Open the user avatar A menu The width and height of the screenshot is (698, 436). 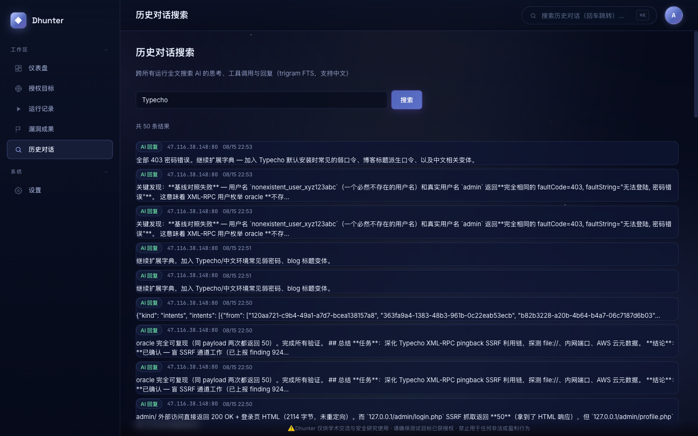[x=673, y=16]
